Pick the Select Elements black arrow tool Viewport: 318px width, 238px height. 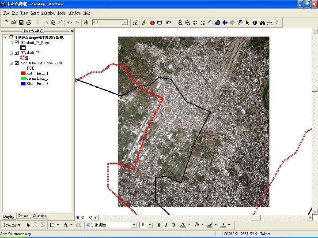[x=247, y=22]
